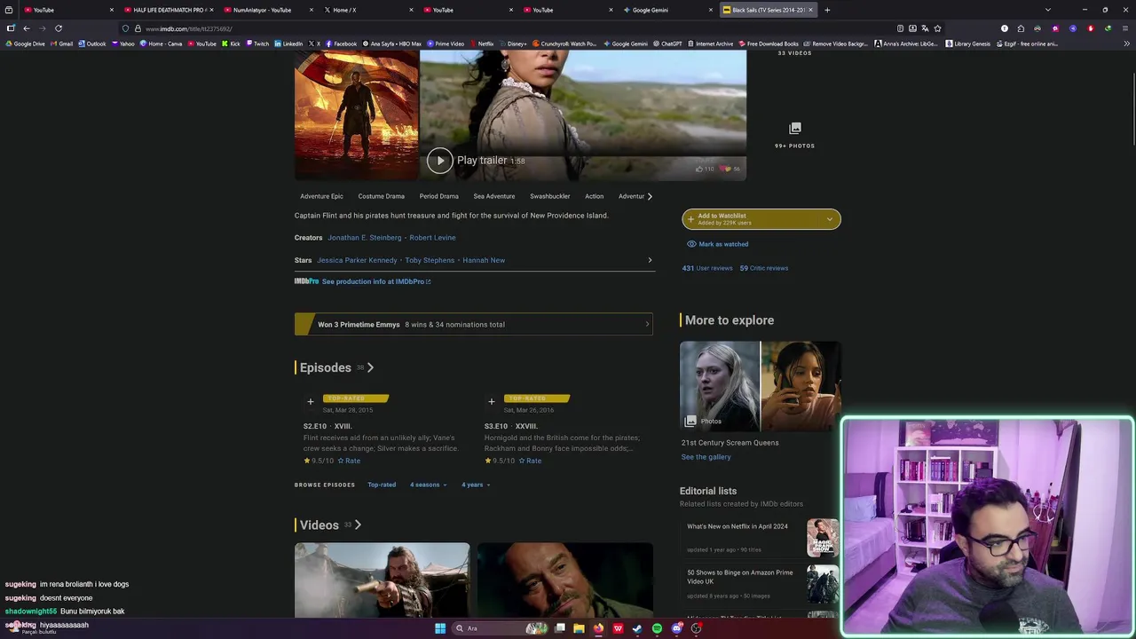
Task: Open the Episodes section chevron
Action: click(x=370, y=367)
